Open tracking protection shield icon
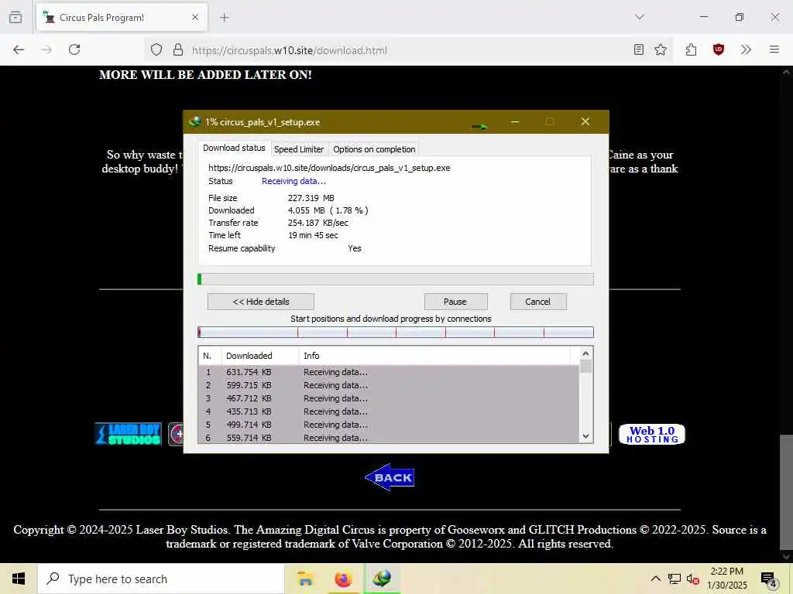This screenshot has height=594, width=793. (156, 50)
